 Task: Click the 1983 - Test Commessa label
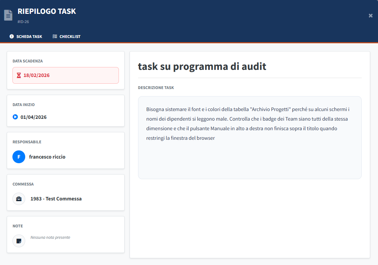[x=56, y=199]
